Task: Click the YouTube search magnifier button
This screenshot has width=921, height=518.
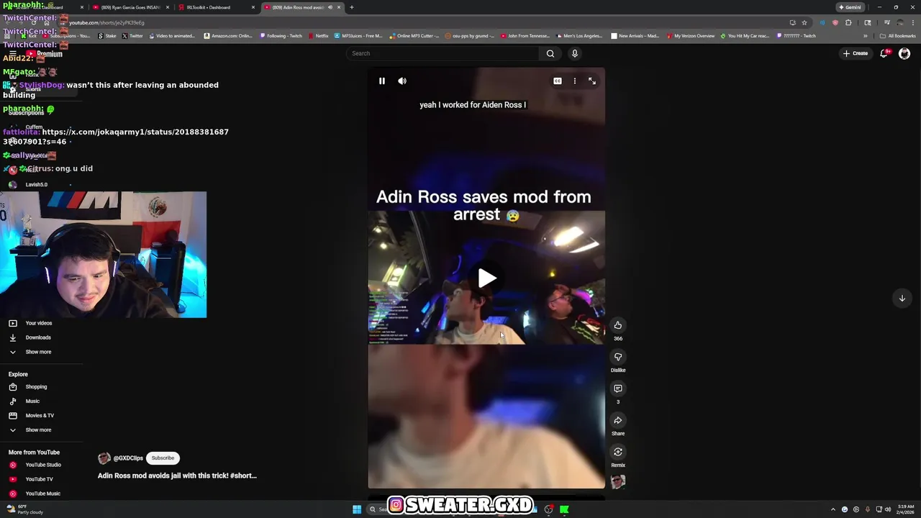Action: 550,53
